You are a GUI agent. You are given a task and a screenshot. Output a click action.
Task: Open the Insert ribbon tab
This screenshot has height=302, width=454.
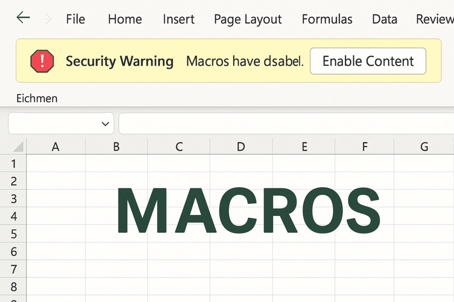pyautogui.click(x=179, y=19)
